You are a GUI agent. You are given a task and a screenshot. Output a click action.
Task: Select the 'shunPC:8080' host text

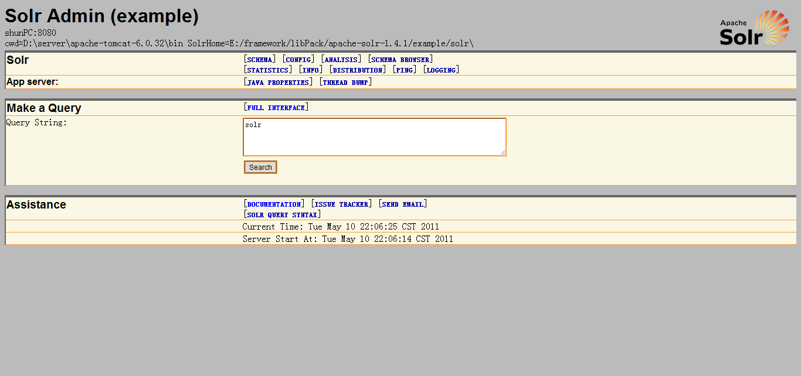30,33
